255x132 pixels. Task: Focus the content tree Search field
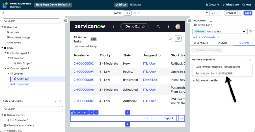pyautogui.click(x=31, y=21)
